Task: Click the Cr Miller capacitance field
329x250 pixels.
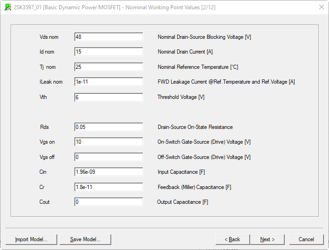Action: [108, 187]
